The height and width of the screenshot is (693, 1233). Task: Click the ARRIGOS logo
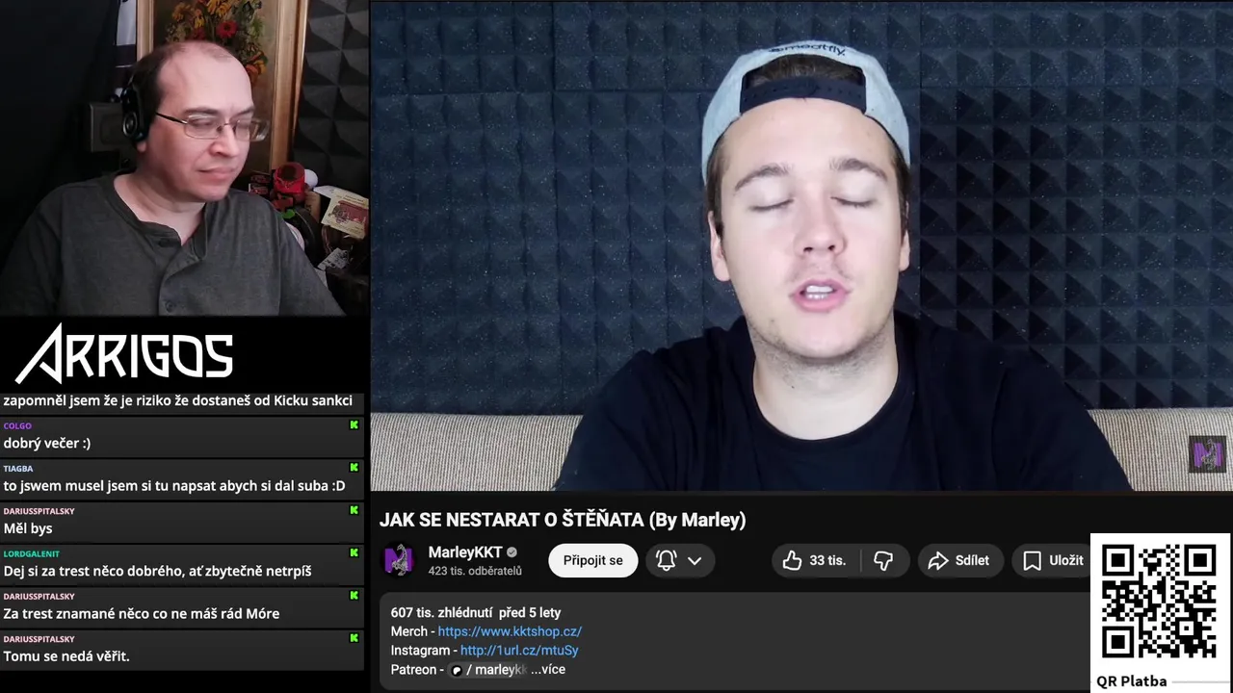(x=124, y=353)
